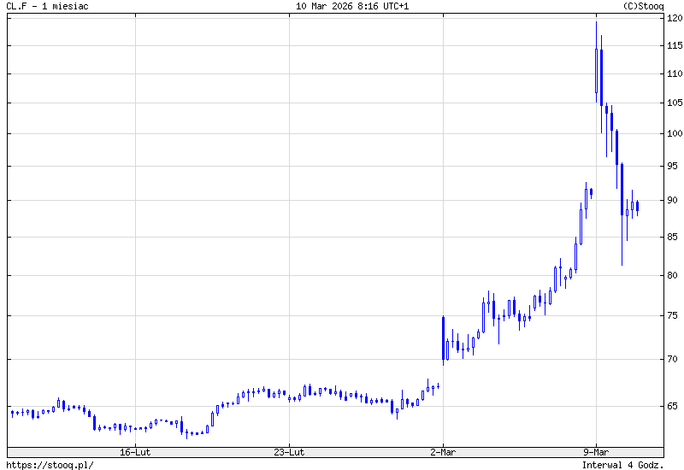Click the '2-Mar' date axis label

443,452
